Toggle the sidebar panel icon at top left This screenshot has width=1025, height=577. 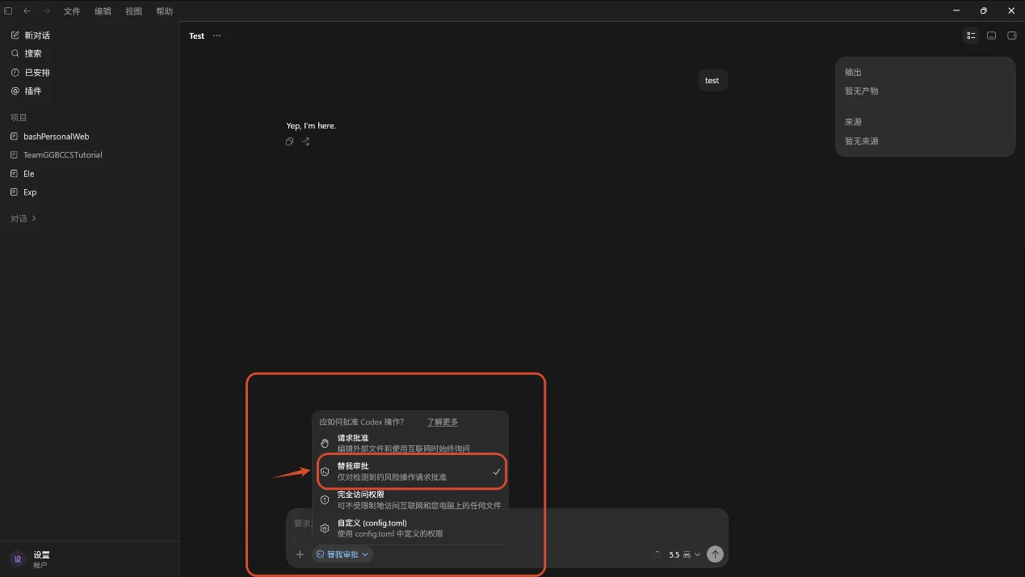coord(8,11)
